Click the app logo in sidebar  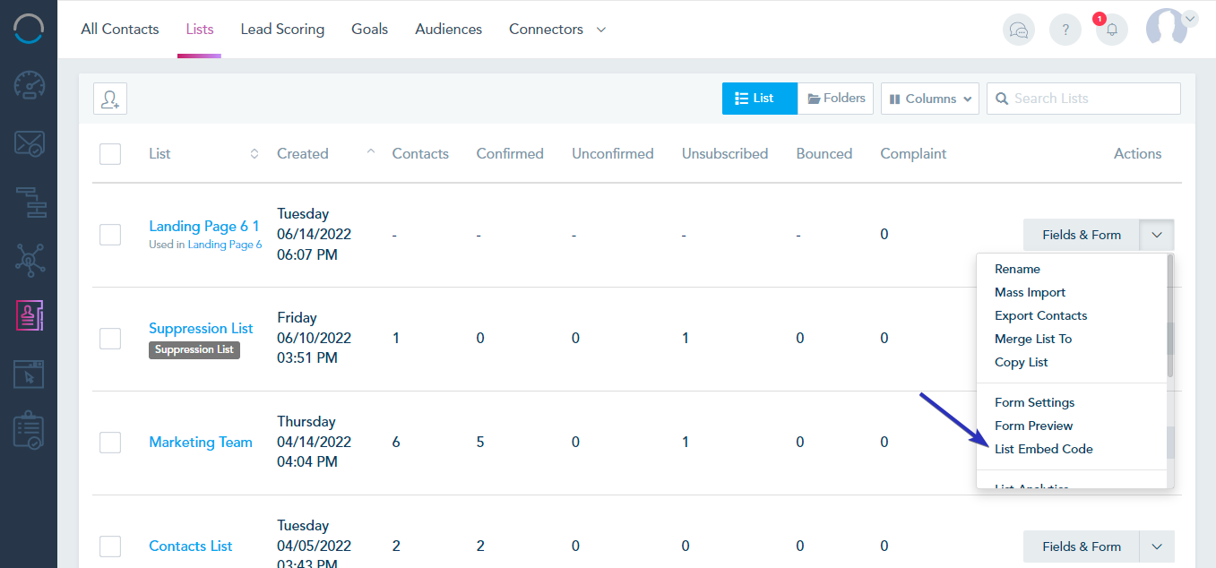coord(29,29)
